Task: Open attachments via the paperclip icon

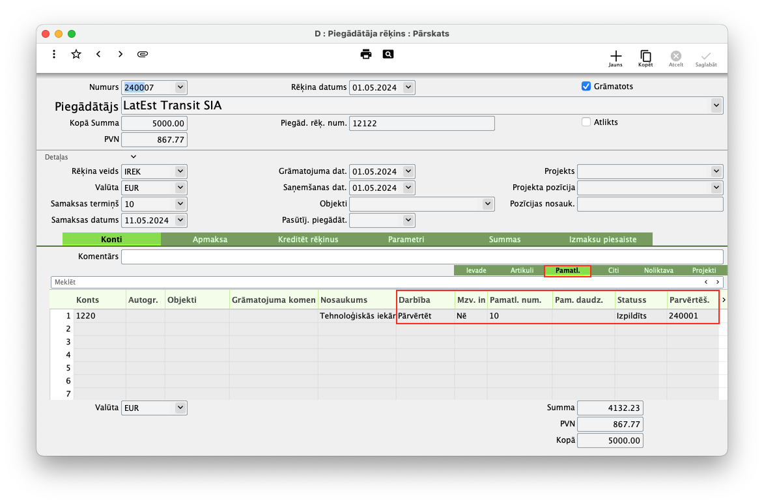Action: [143, 54]
